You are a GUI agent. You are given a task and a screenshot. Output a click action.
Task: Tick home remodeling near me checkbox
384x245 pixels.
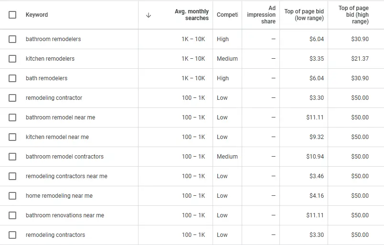[12, 196]
